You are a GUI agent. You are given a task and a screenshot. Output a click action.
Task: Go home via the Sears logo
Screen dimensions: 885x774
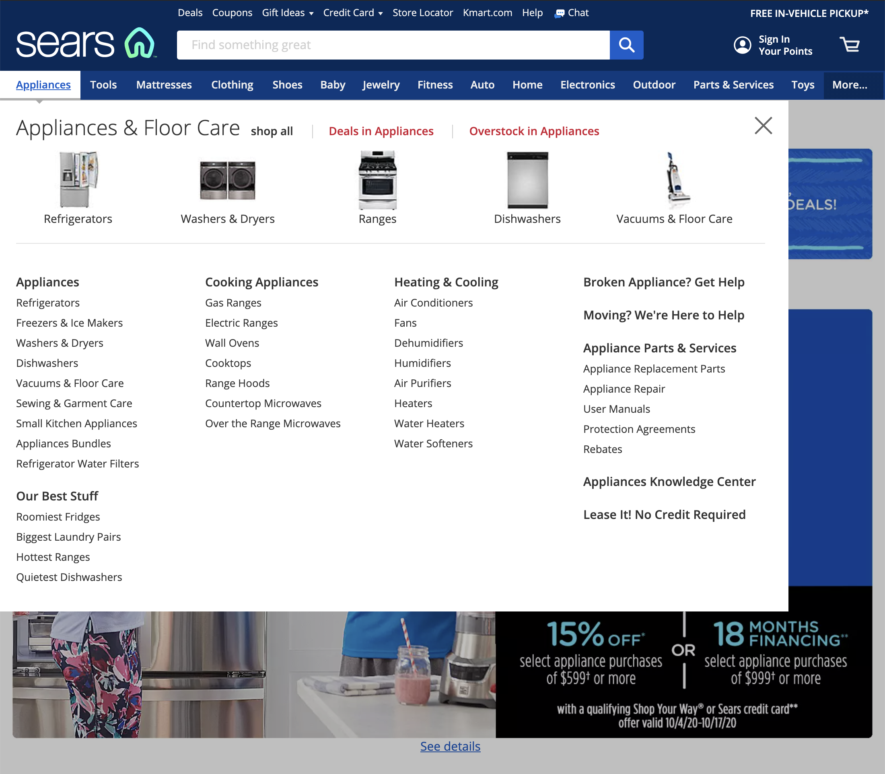pos(86,43)
